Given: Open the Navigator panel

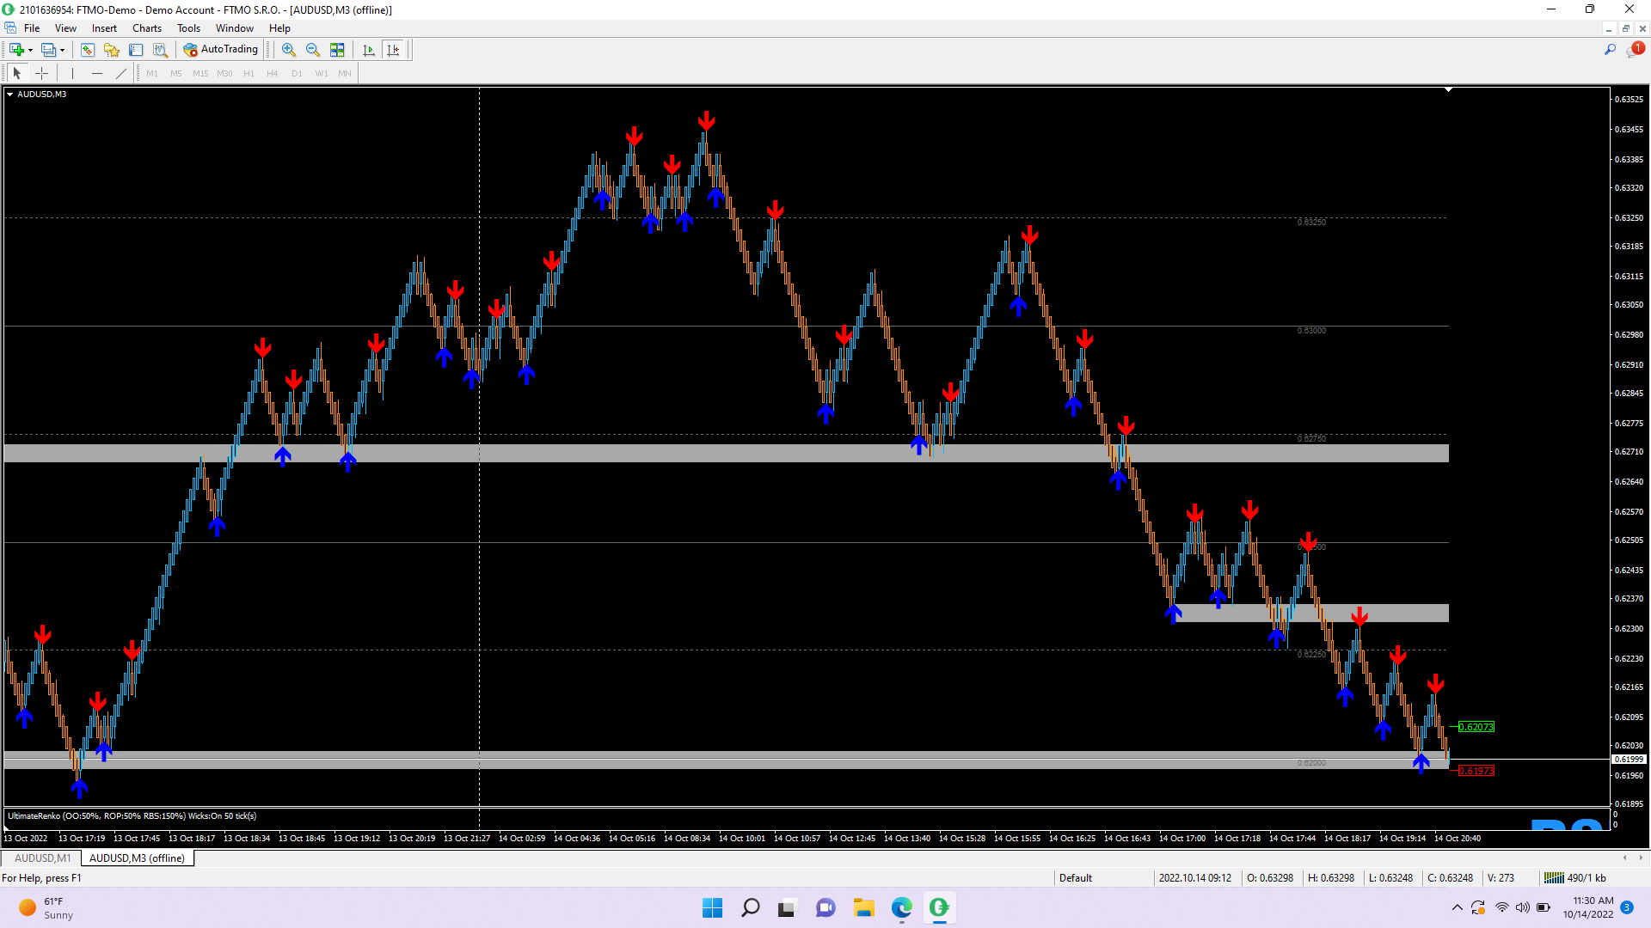Looking at the screenshot, I should tap(112, 50).
